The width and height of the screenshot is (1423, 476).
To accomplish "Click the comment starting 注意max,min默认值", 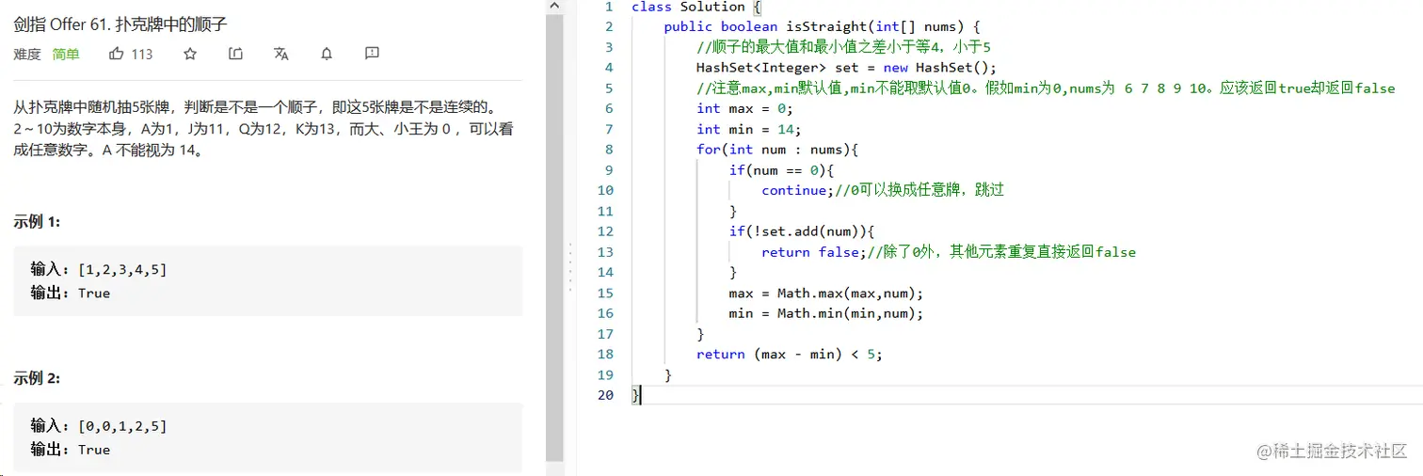I will (x=1046, y=88).
